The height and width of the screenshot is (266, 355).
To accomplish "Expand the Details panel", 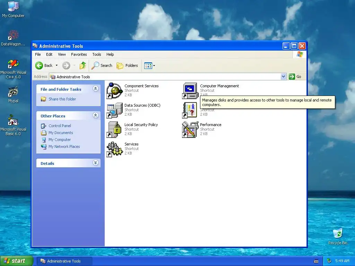I will [96, 163].
